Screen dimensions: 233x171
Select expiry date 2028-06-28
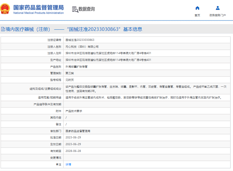(73, 151)
